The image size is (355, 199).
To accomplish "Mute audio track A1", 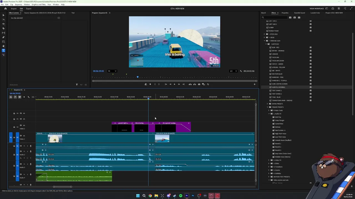I will [24, 146].
